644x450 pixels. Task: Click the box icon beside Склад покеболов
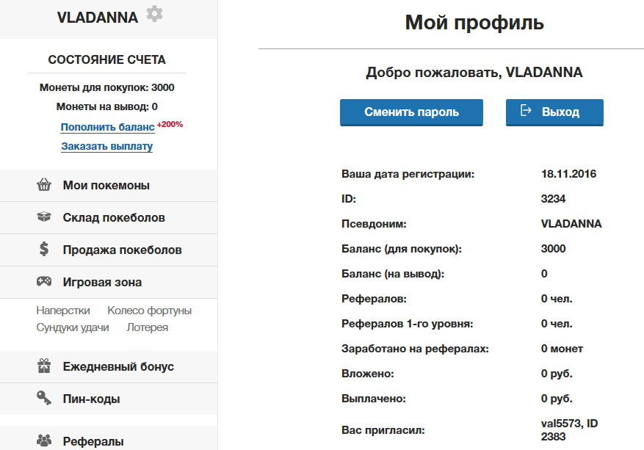(44, 218)
